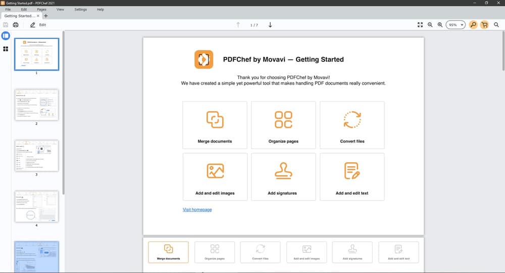This screenshot has width=505, height=273.
Task: Add a new tab with plus button
Action: [46, 16]
